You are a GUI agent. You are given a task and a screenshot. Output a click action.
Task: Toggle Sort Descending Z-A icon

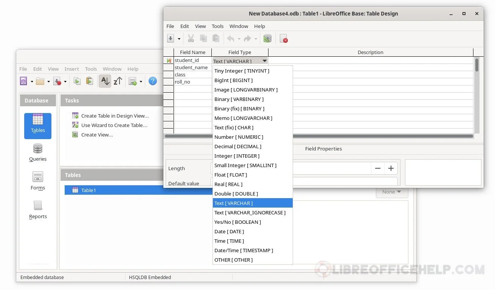[x=118, y=81]
